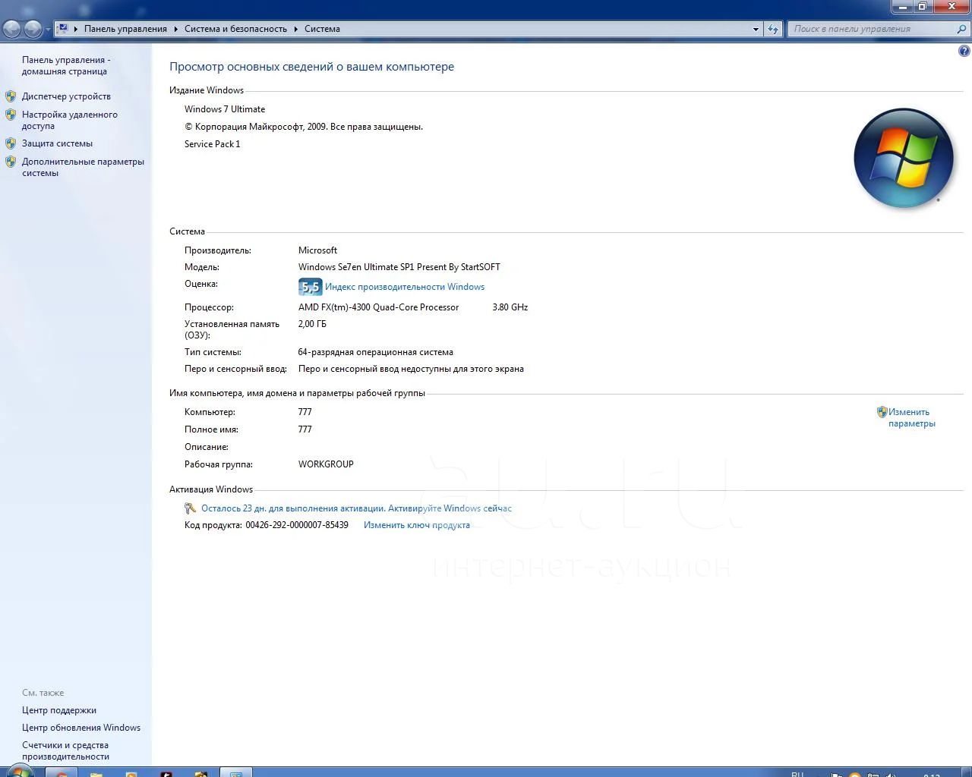
Task: Click workgroup value WORKGROUP
Action: [326, 464]
